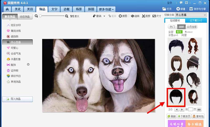
Task: Select the 动态饰品 toggle tab
Action: 25,17
